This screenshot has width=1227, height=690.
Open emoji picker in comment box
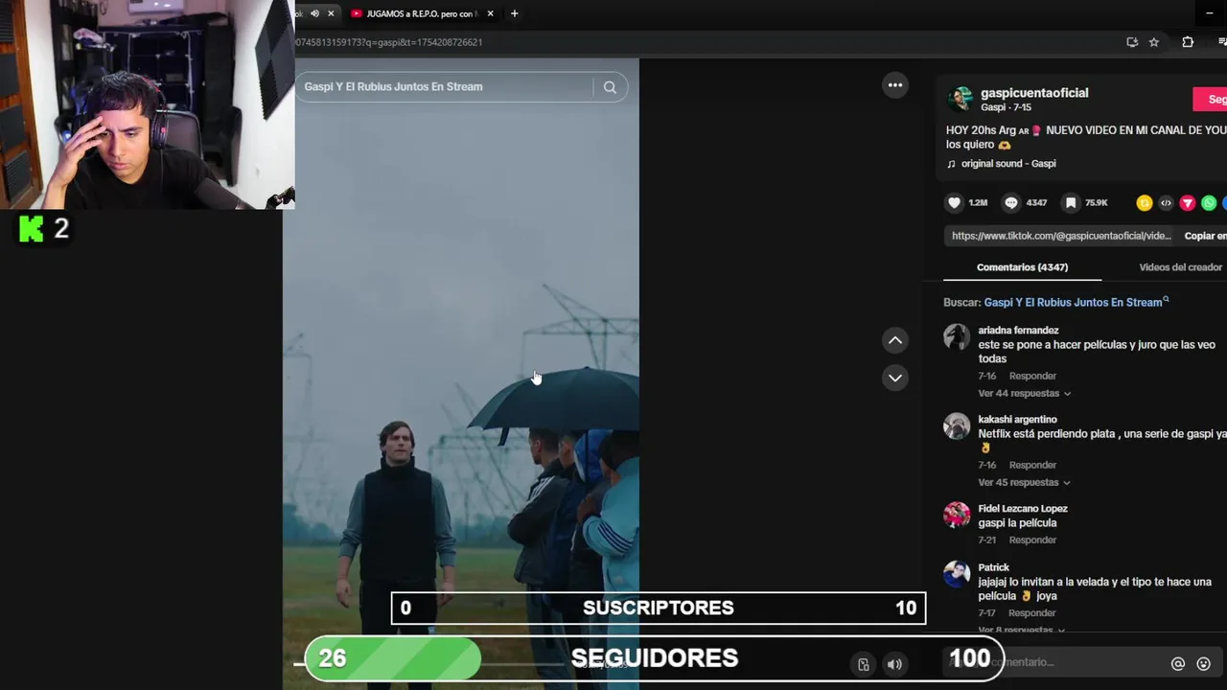1204,663
